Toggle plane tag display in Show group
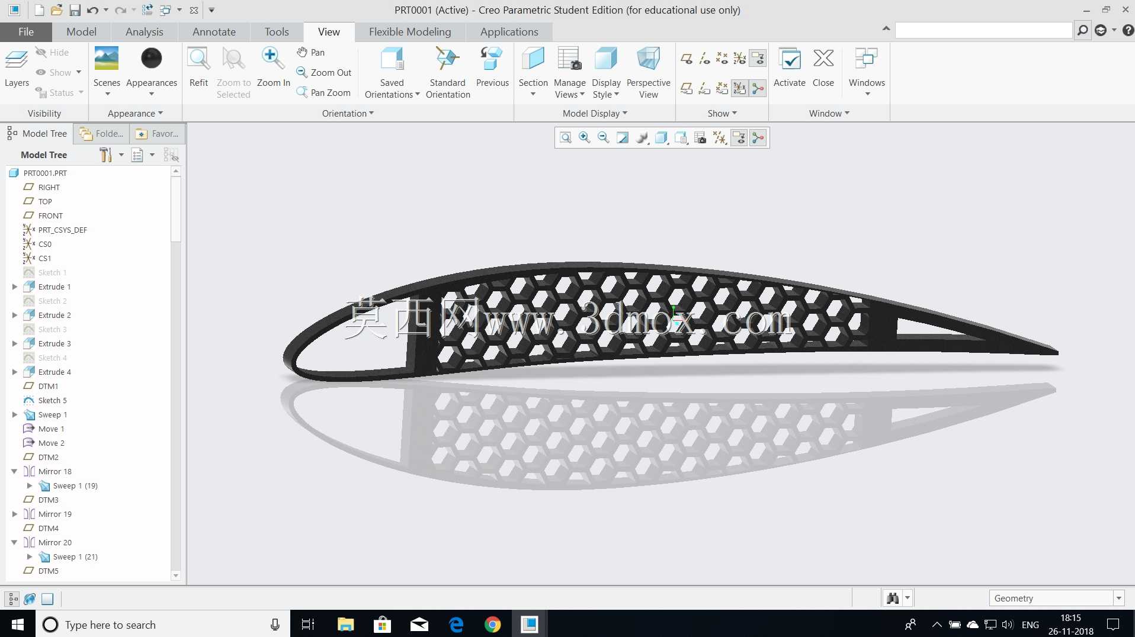1135x637 pixels. click(687, 88)
